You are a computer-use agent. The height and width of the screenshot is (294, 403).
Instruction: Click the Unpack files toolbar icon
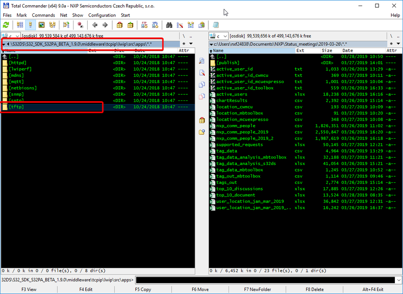point(130,25)
